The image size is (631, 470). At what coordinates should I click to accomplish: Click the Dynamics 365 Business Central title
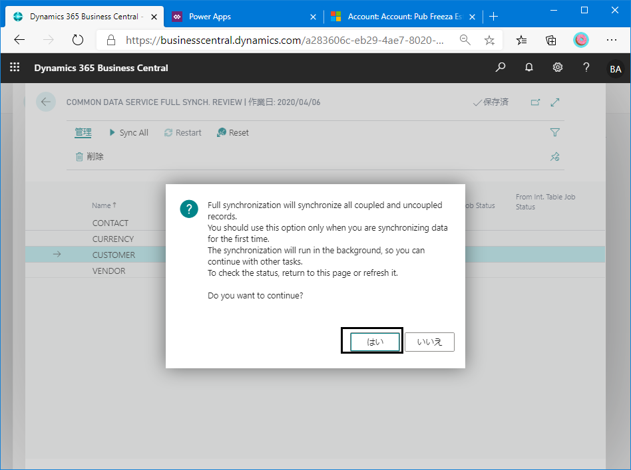coord(101,68)
